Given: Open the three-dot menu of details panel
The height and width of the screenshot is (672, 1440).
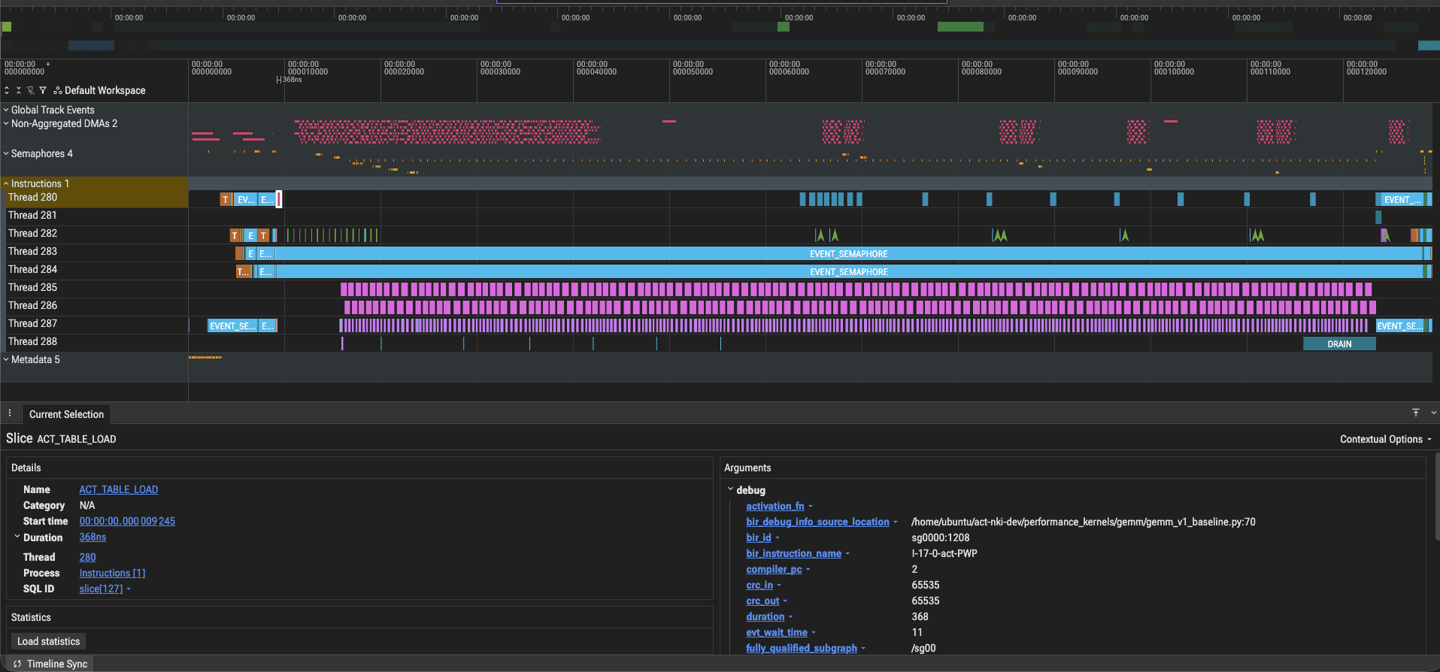Looking at the screenshot, I should (x=10, y=413).
